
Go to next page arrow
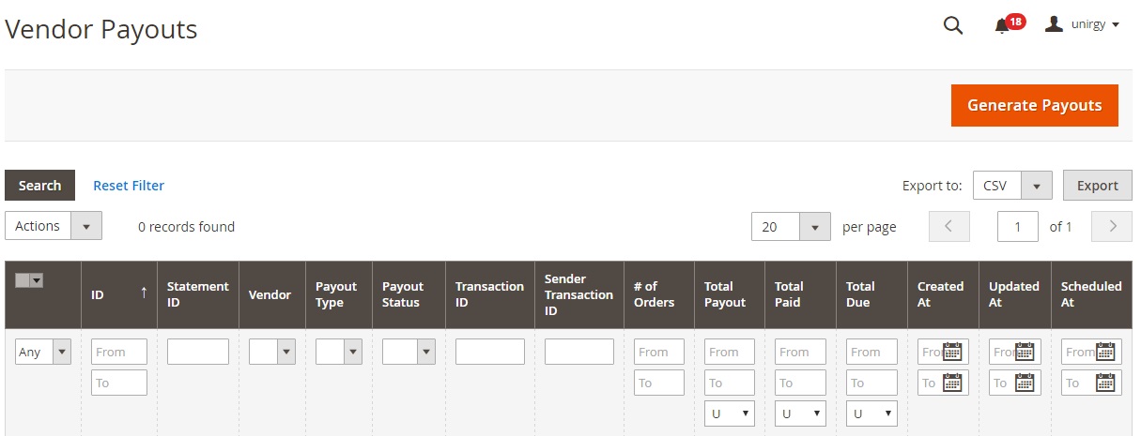click(x=1113, y=226)
